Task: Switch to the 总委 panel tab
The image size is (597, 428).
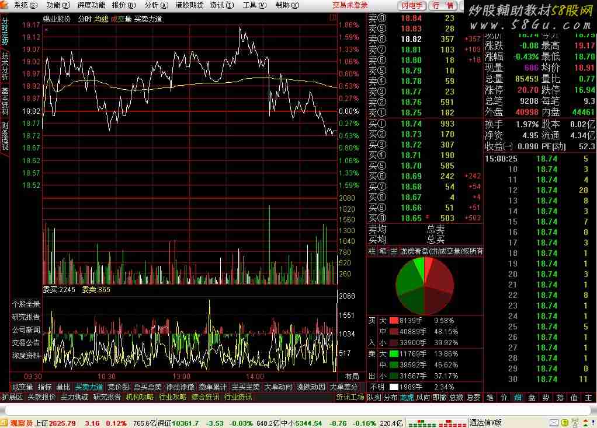Action: click(474, 398)
